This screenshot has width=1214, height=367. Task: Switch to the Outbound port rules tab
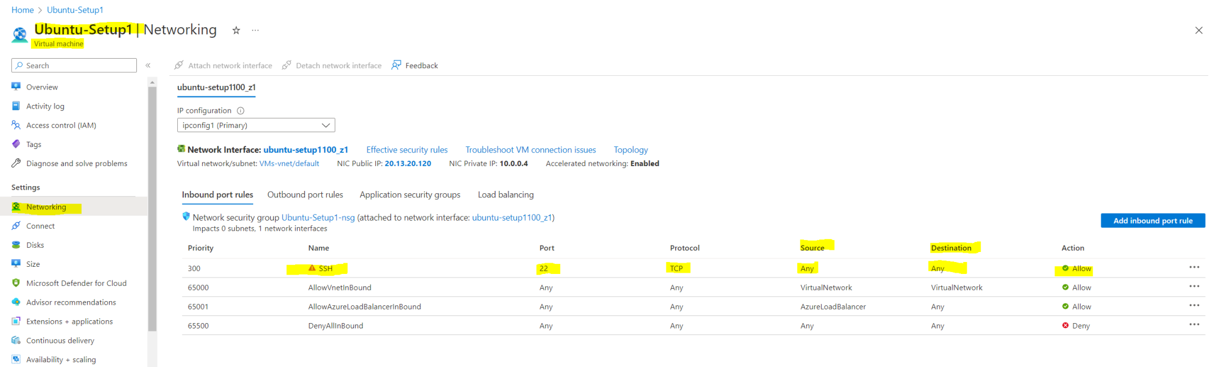[x=305, y=194]
